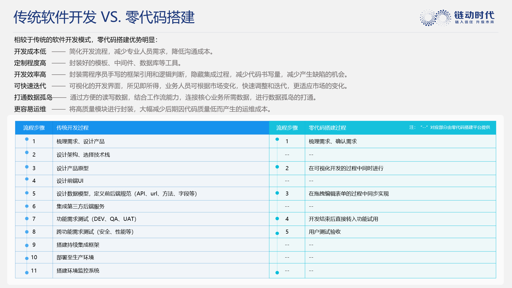Viewport: 512px width, 288px height.
Task: Click the description 简化开发流程，减少专业人员需求
Action: pos(142,51)
